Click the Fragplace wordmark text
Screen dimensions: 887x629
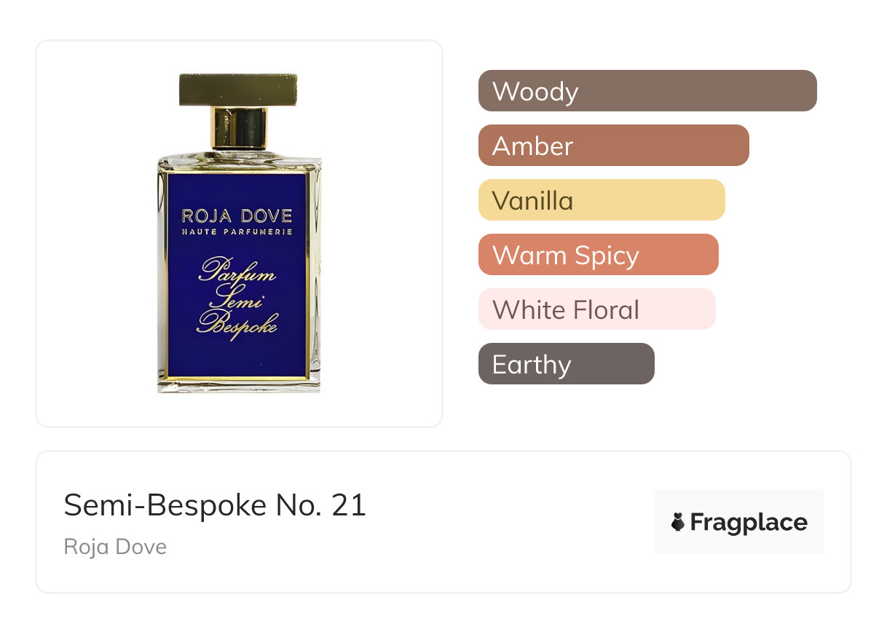(x=749, y=522)
